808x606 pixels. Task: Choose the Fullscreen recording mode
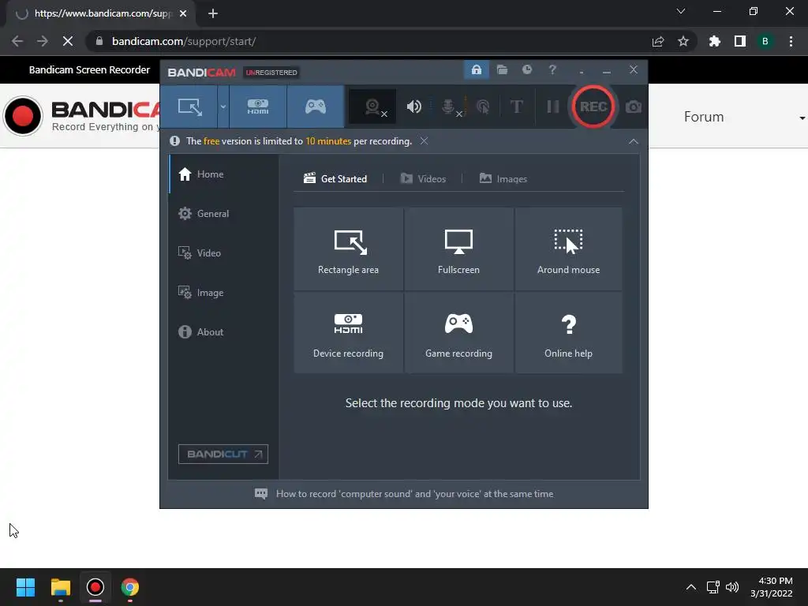coord(458,249)
